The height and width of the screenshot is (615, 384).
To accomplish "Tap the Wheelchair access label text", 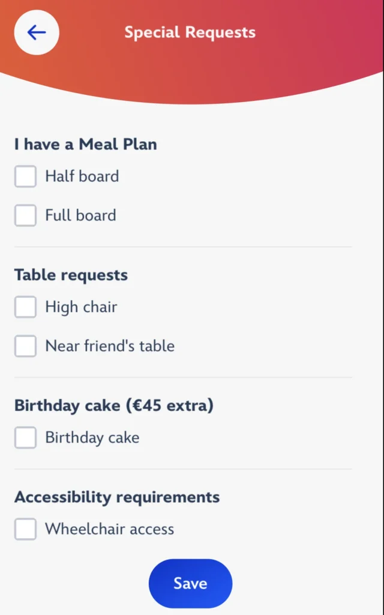I will click(110, 530).
